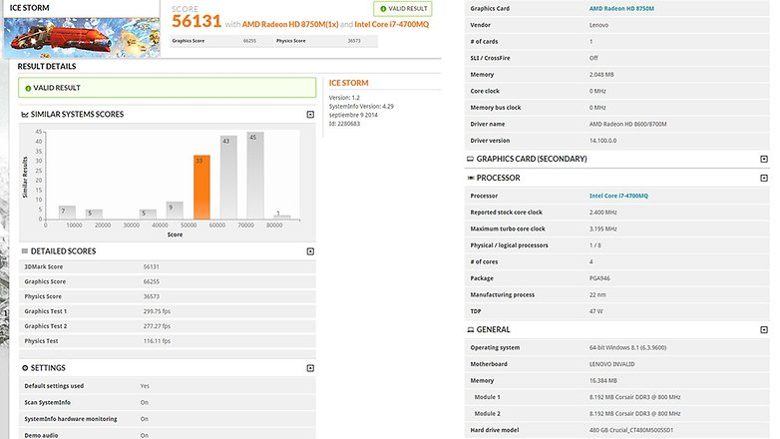Click the Graphics Test 1 value 299.75 fps

[x=157, y=311]
